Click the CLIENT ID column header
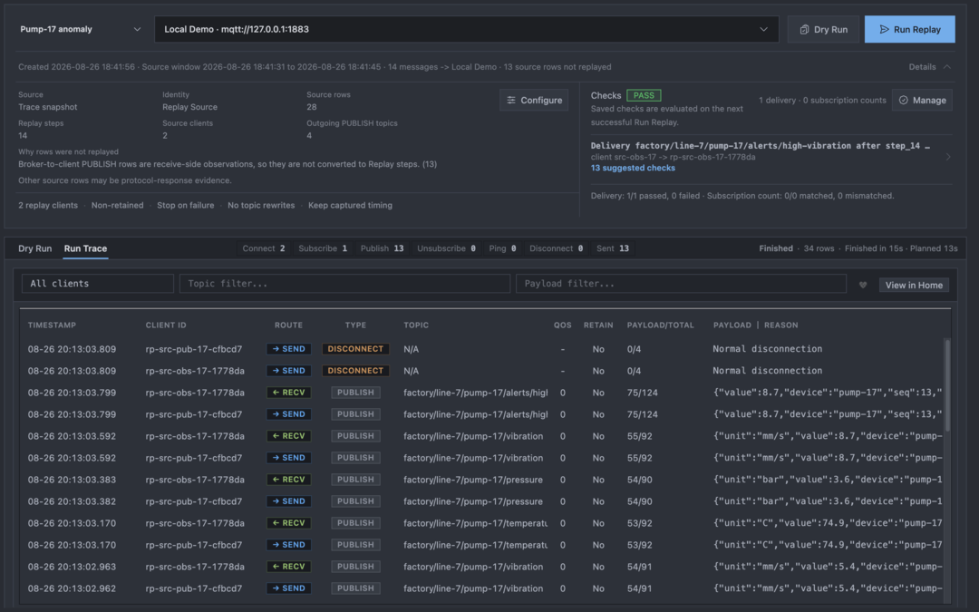 point(166,325)
